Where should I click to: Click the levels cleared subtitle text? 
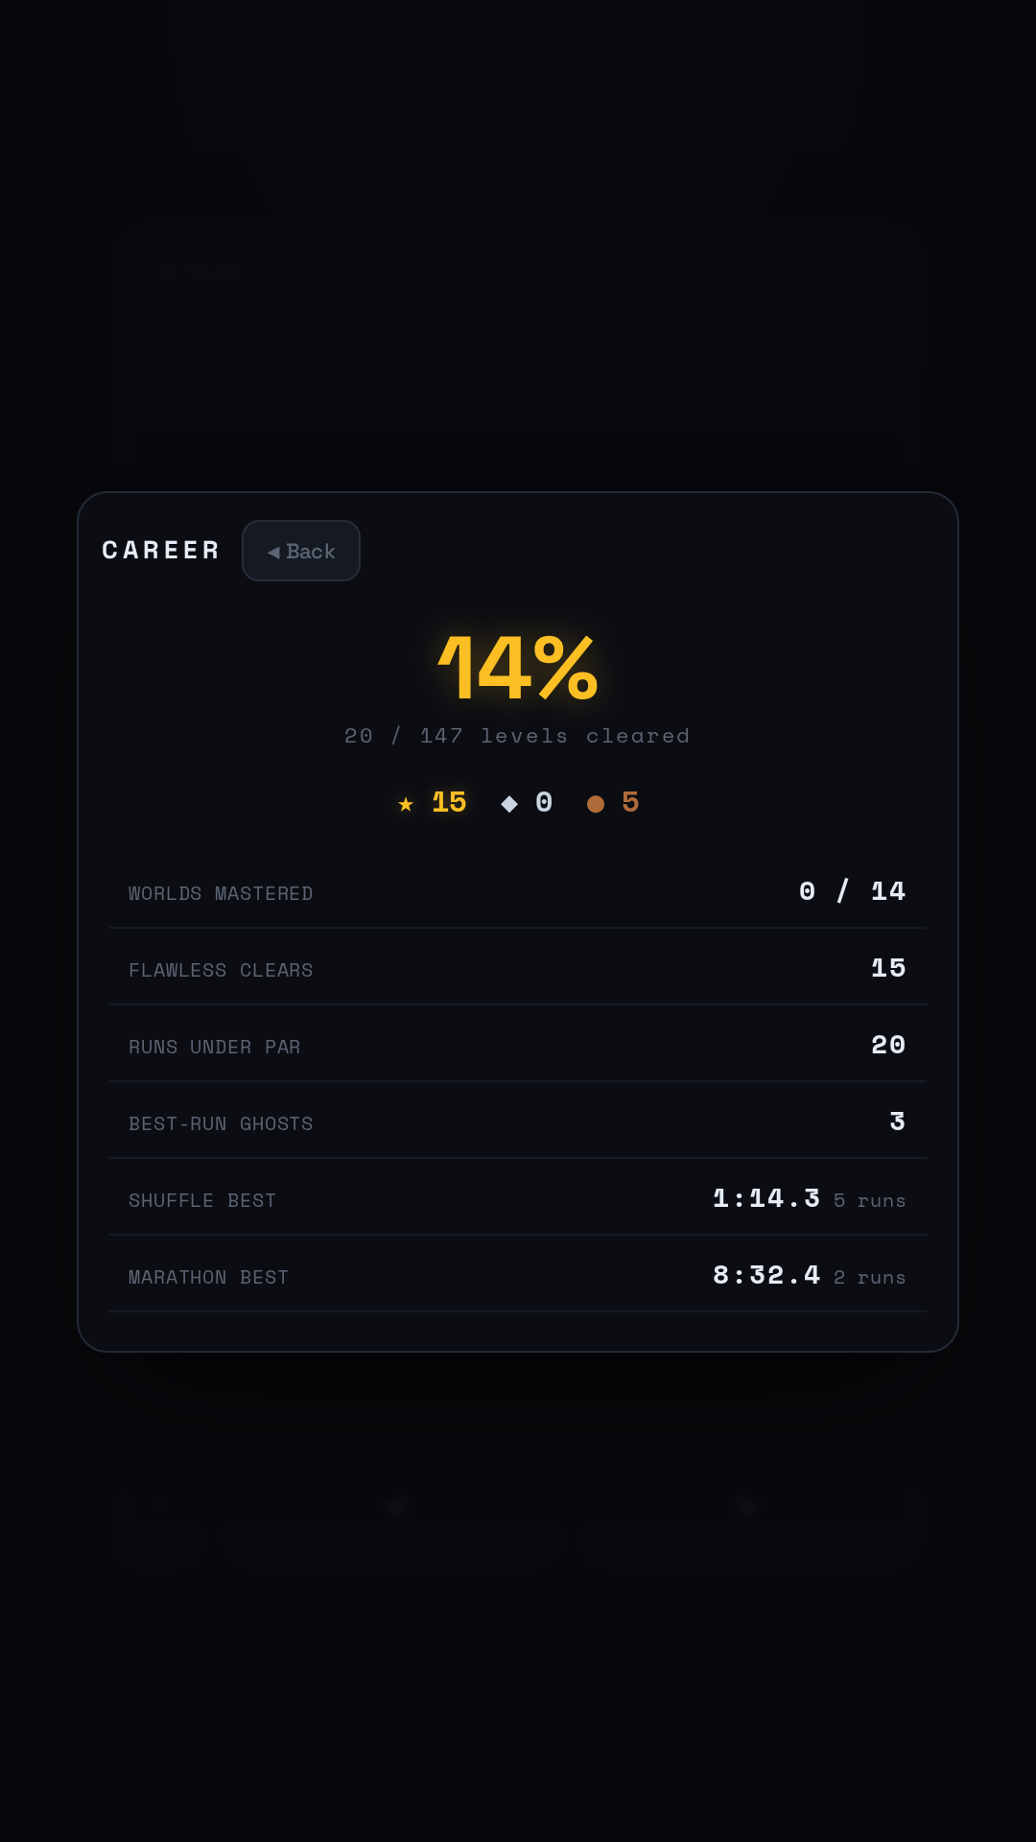pos(518,736)
